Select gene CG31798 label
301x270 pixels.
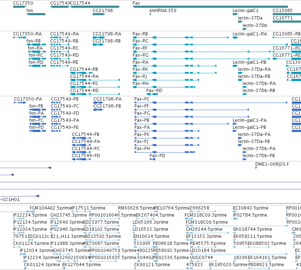(x=103, y=11)
